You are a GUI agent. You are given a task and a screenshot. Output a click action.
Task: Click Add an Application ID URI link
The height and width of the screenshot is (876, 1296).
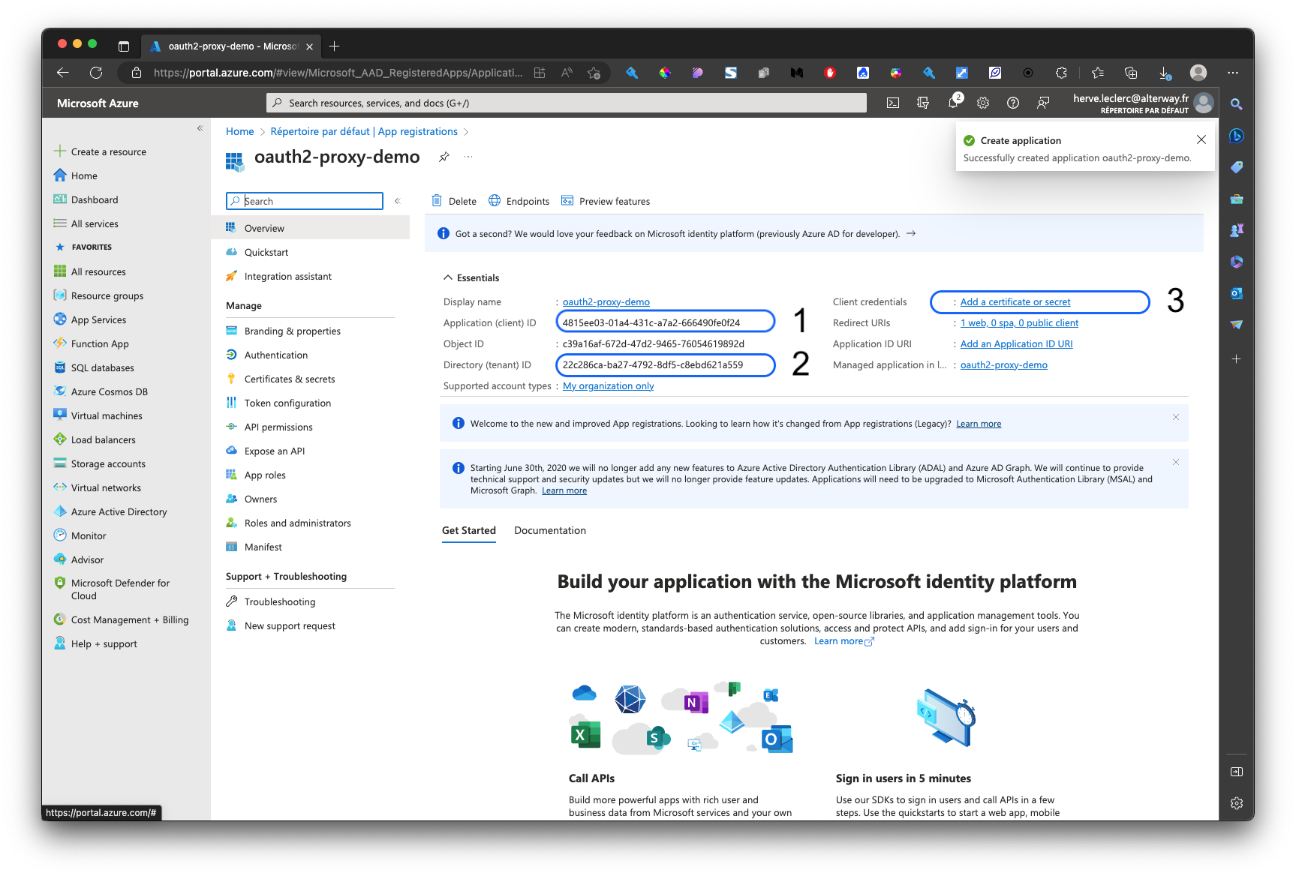(x=1016, y=343)
